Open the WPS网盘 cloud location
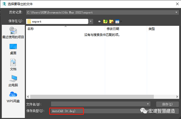 click(13, 97)
